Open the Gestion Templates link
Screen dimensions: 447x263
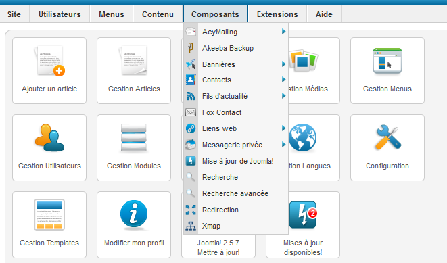[49, 243]
